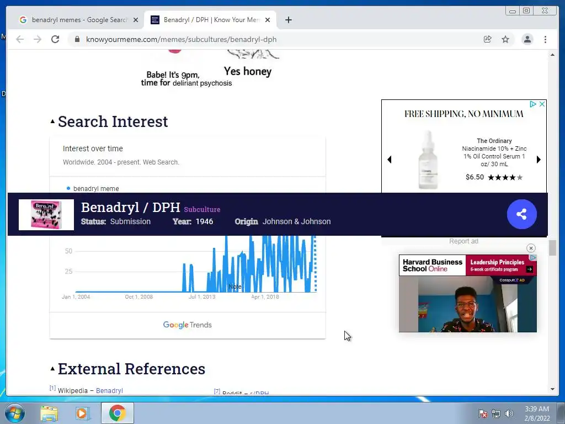Screen dimensions: 565x424
Task: Open the Benadryl meme thumbnail in banner
Action: tap(46, 215)
